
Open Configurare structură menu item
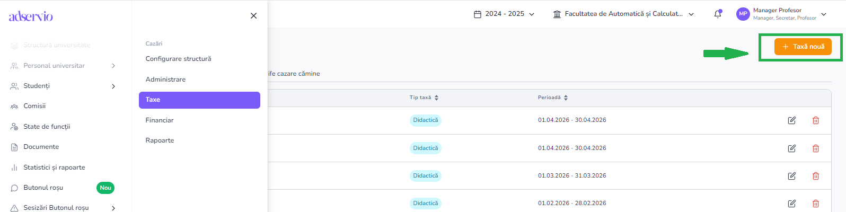click(178, 59)
